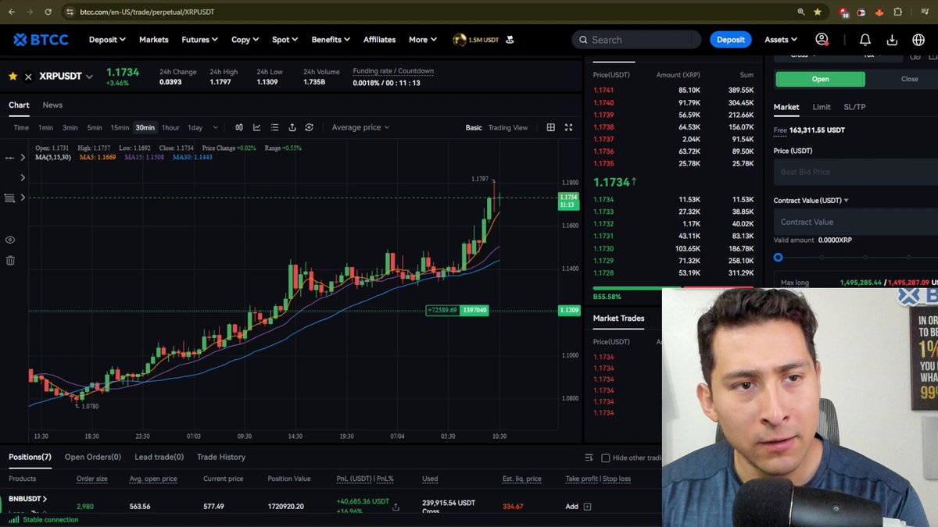Select the Close order side toggle

(x=909, y=79)
